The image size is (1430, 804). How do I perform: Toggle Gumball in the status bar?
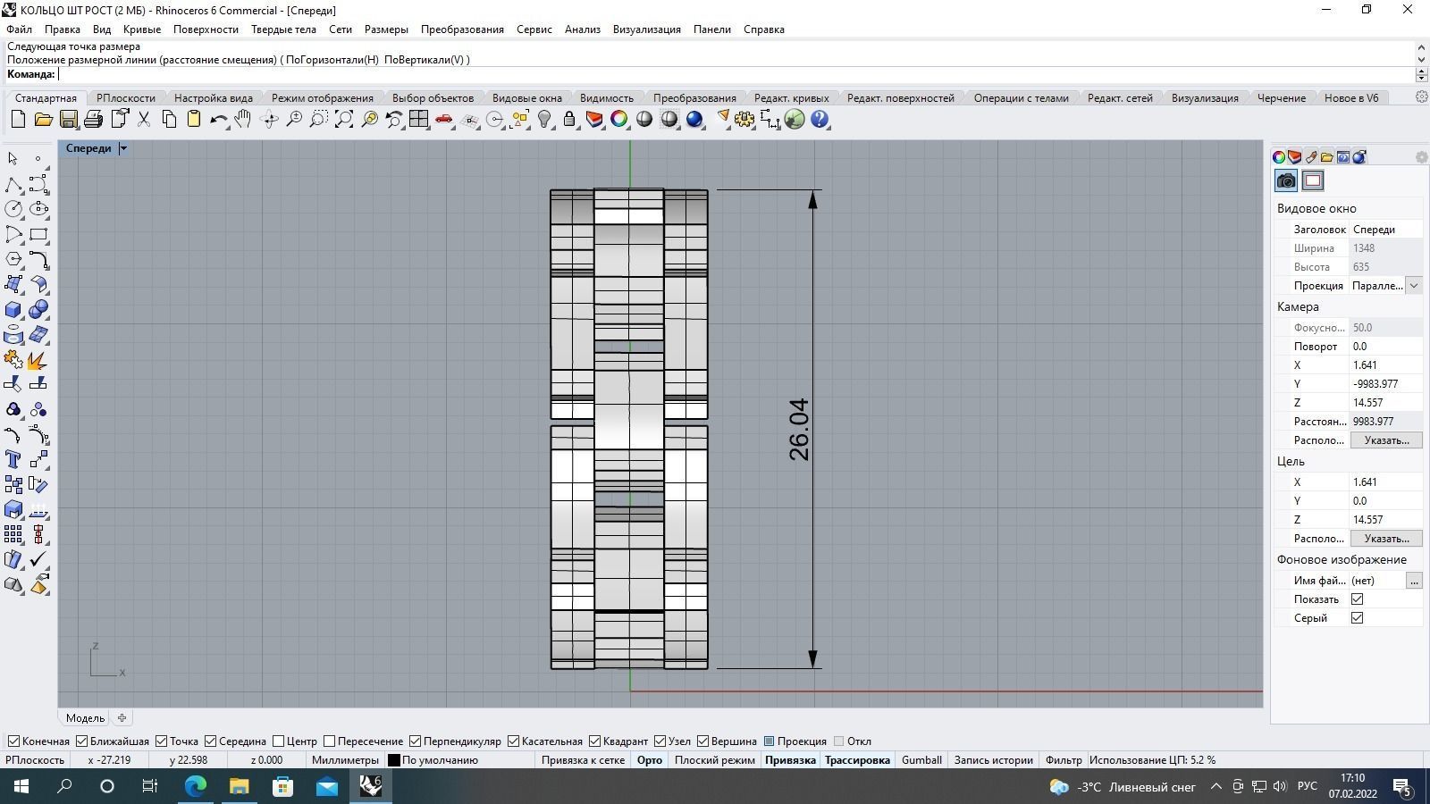[x=921, y=760]
